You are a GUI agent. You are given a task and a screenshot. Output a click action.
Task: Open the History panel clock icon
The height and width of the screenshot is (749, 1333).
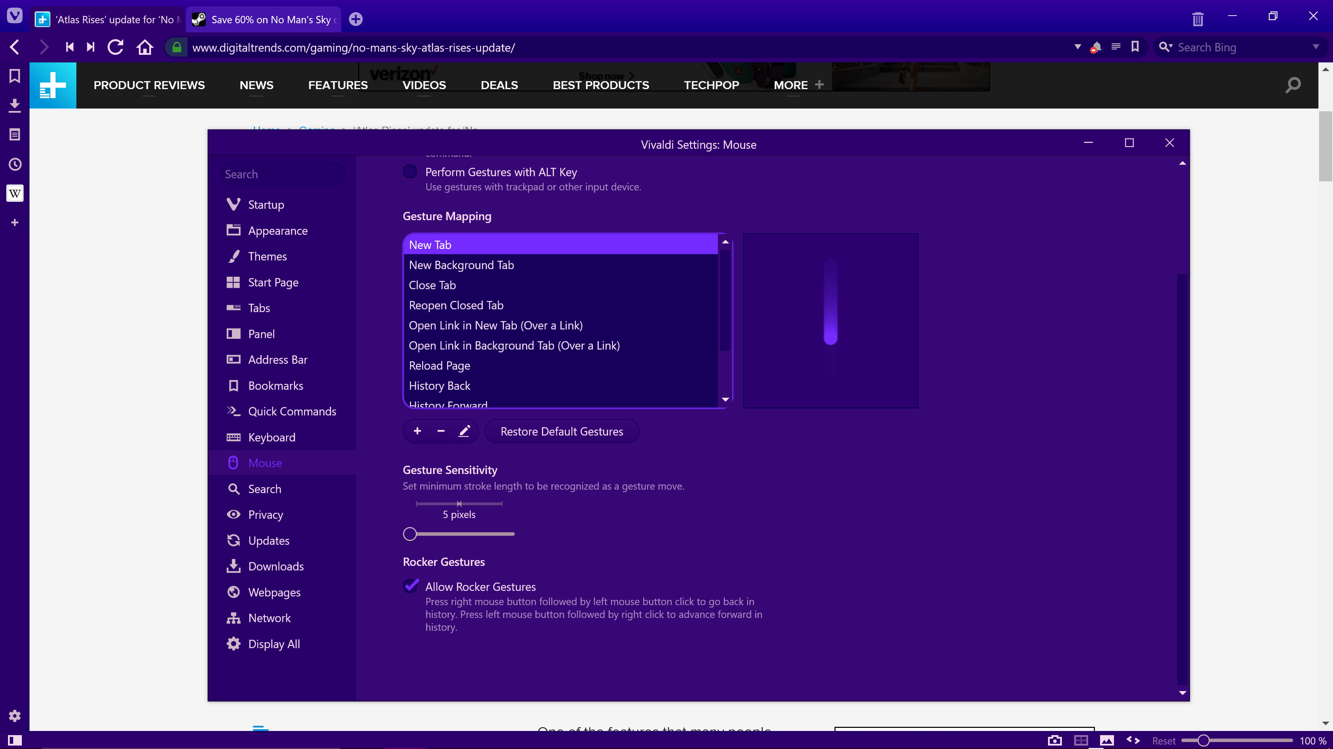(x=15, y=164)
